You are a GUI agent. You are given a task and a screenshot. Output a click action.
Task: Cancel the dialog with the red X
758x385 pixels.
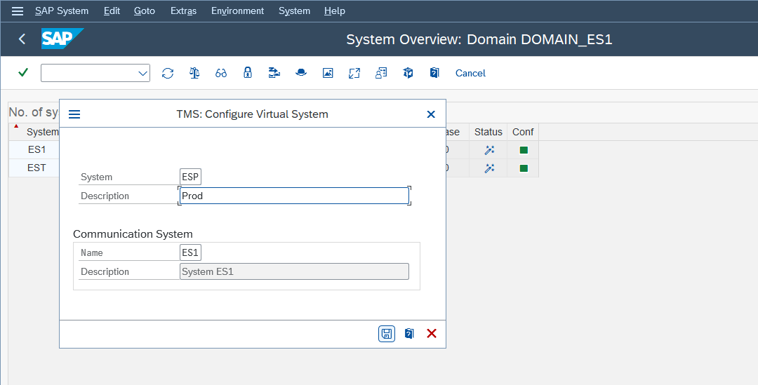point(432,333)
